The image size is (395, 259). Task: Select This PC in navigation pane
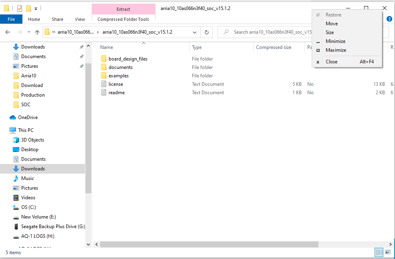pyautogui.click(x=26, y=130)
